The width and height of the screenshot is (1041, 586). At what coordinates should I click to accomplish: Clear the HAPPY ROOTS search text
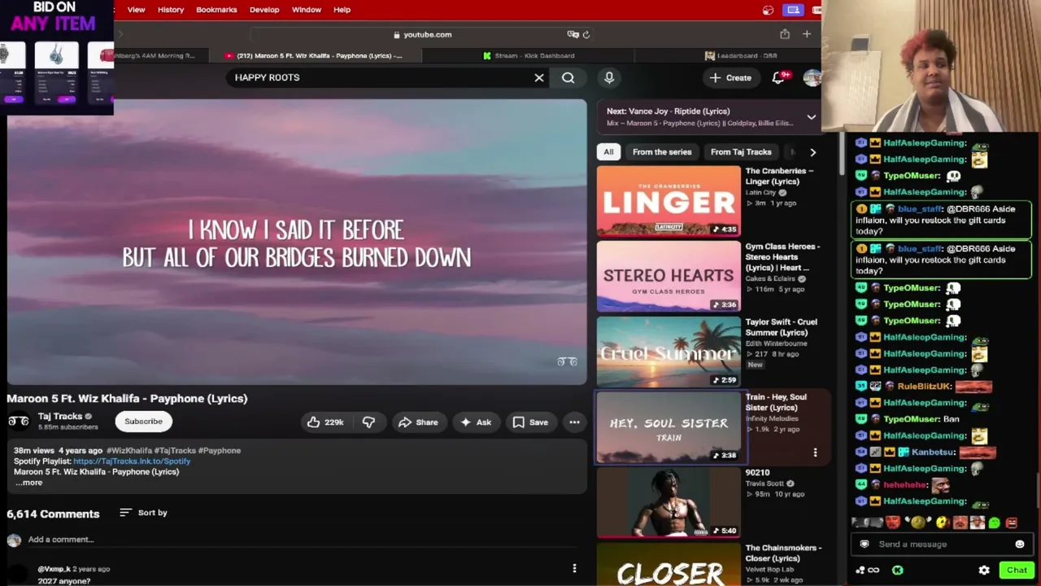coord(538,77)
